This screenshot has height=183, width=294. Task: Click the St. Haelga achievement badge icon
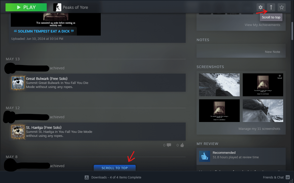(18, 132)
